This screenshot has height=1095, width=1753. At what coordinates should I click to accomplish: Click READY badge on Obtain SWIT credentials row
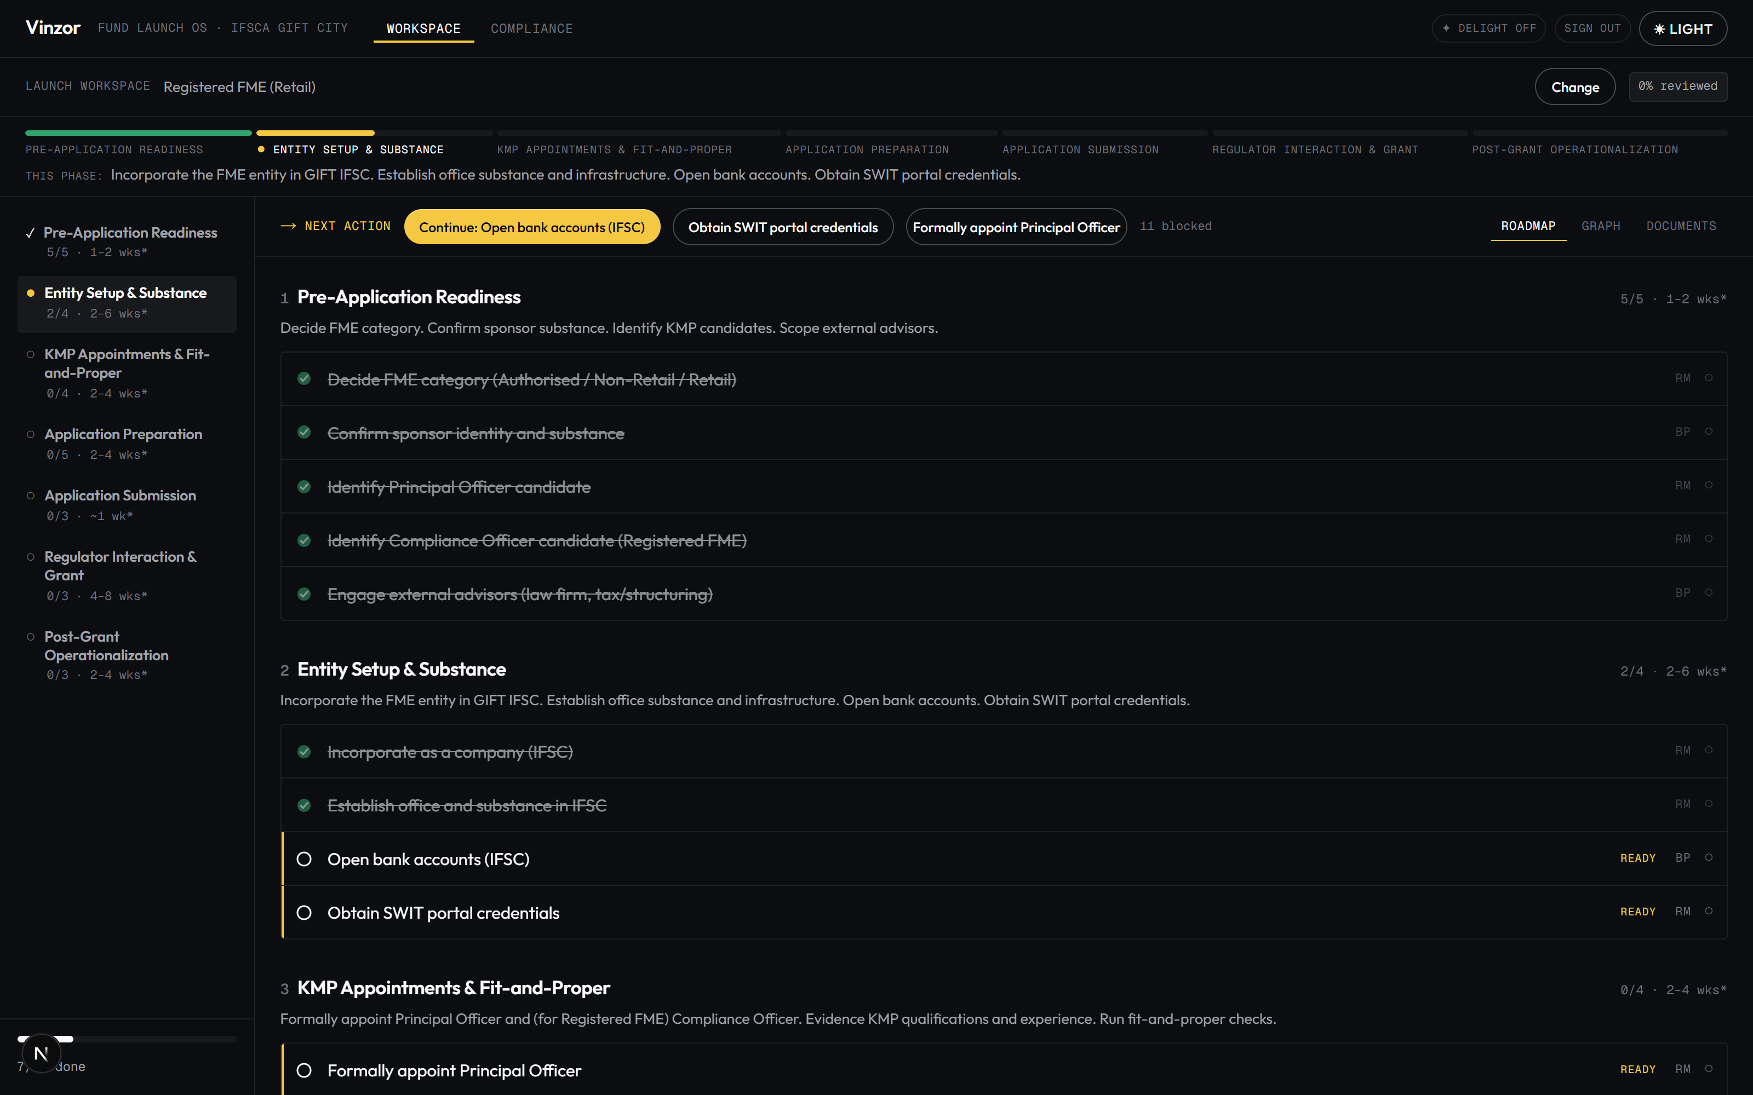[x=1638, y=912]
